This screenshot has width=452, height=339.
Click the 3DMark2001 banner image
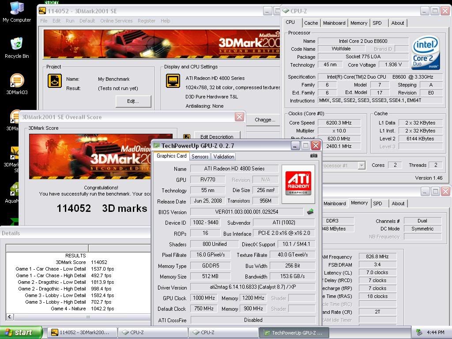click(162, 44)
